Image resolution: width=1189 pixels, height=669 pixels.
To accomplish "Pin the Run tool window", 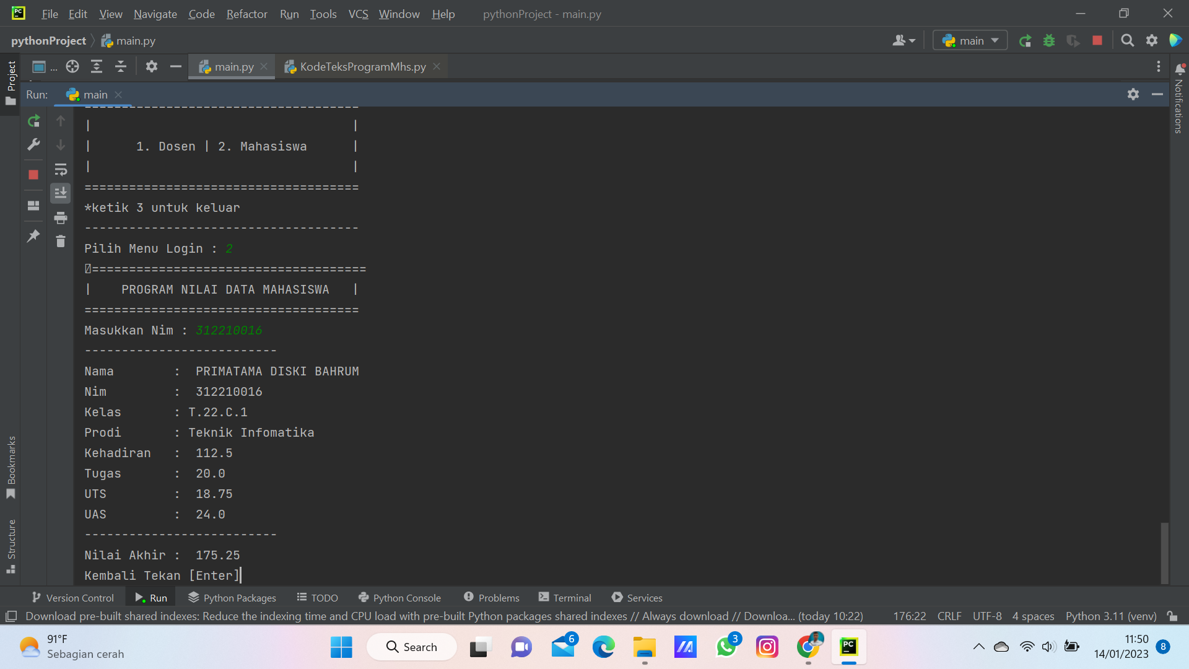I will click(33, 236).
